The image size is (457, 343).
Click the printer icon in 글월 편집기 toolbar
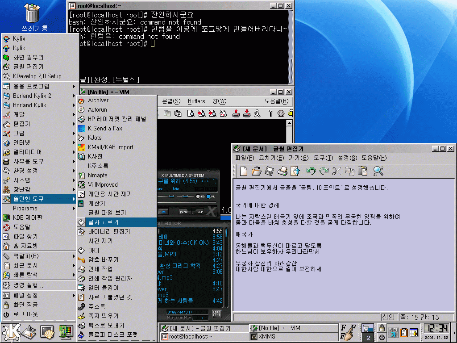(x=283, y=171)
